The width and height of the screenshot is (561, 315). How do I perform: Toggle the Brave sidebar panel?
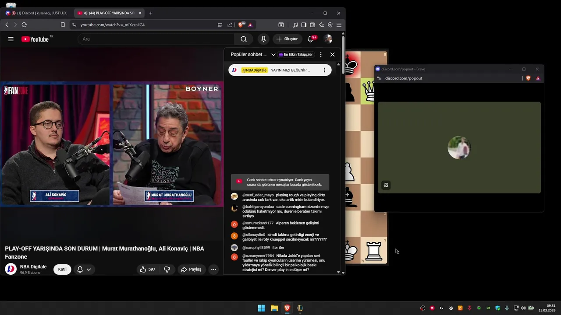click(304, 25)
